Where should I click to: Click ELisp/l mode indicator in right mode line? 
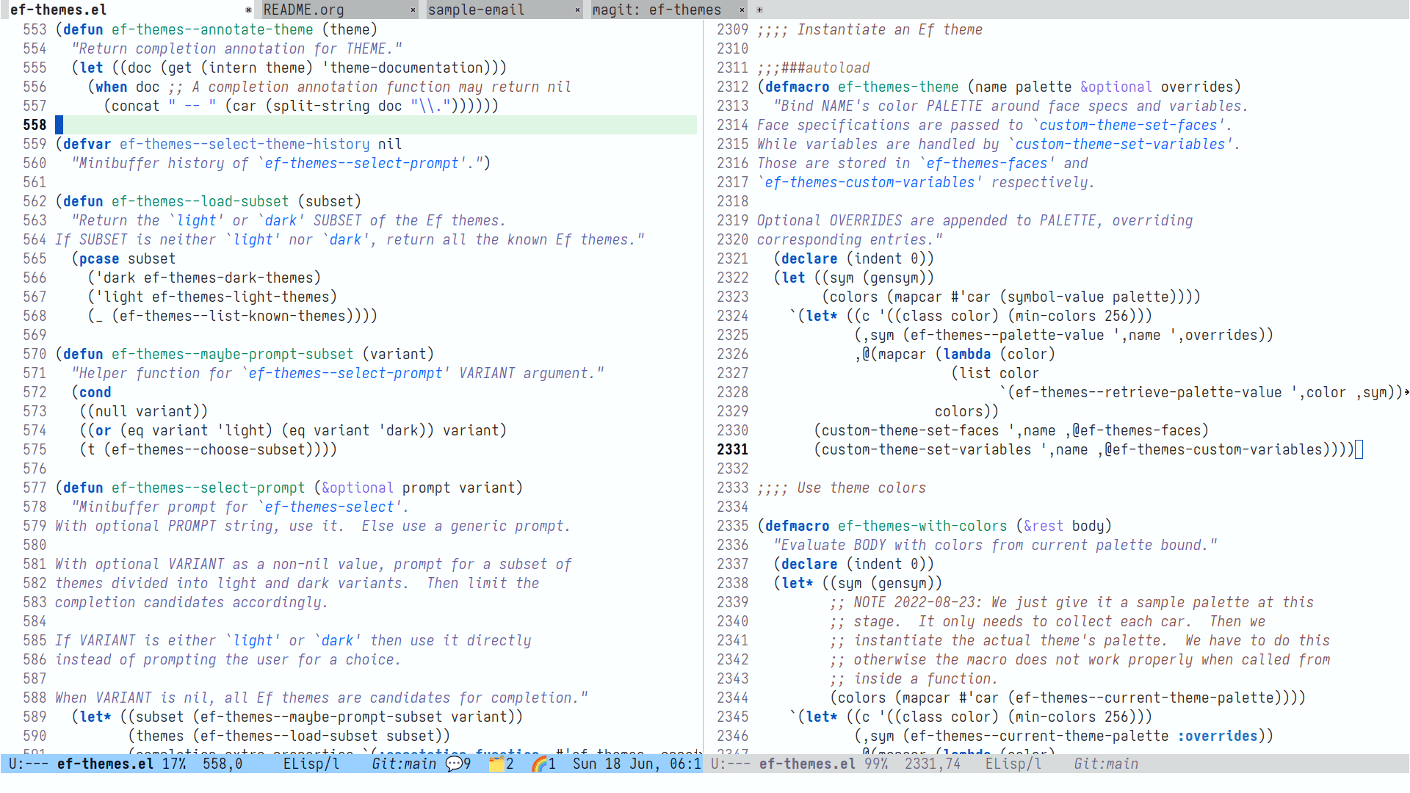(x=1013, y=764)
